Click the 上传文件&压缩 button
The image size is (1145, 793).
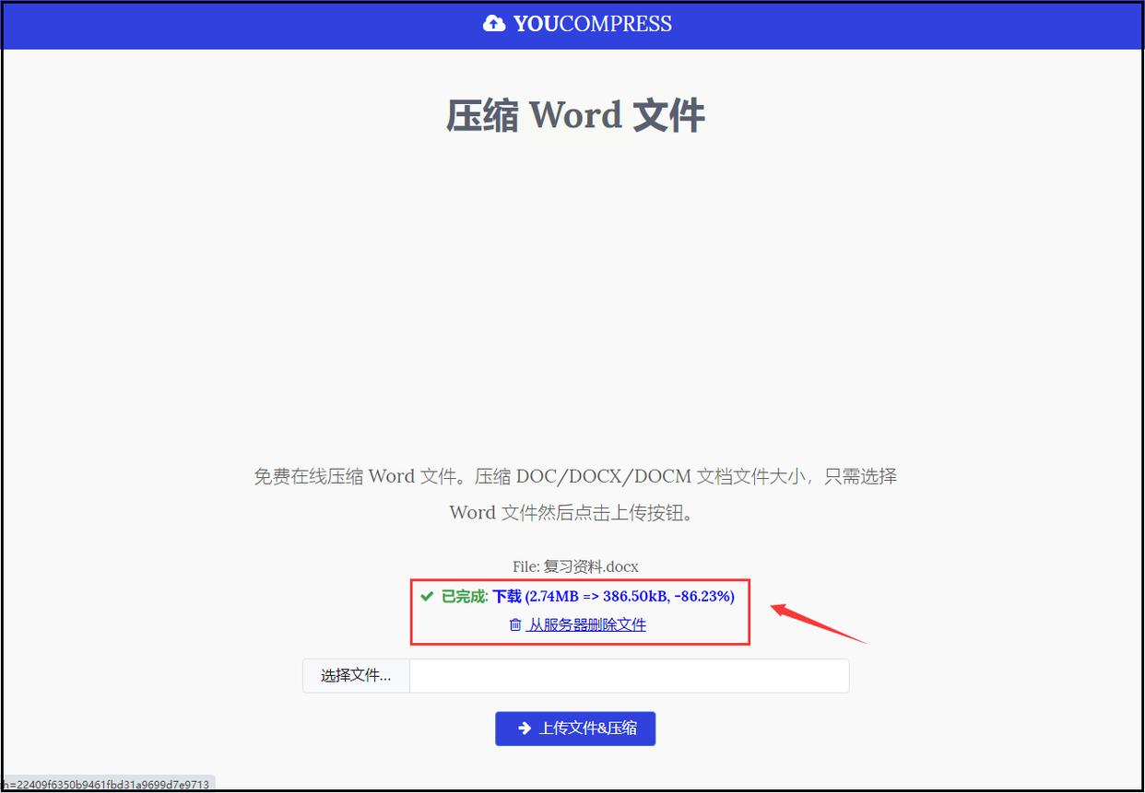[575, 729]
